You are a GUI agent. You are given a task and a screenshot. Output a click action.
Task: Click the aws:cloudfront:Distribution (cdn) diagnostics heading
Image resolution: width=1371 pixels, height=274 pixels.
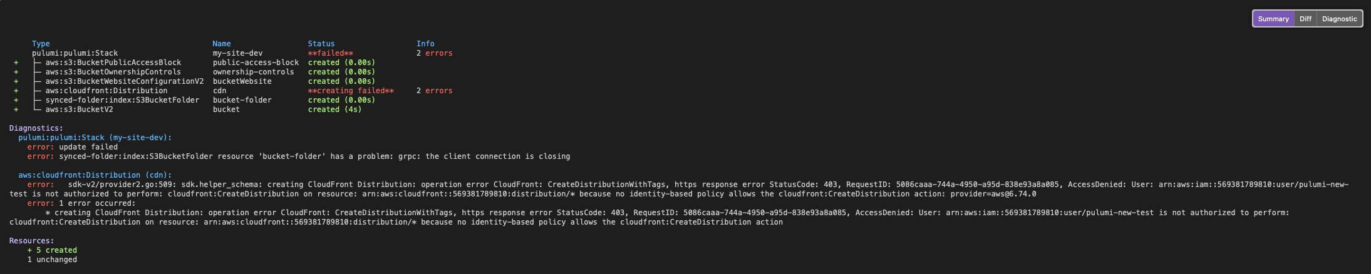95,175
